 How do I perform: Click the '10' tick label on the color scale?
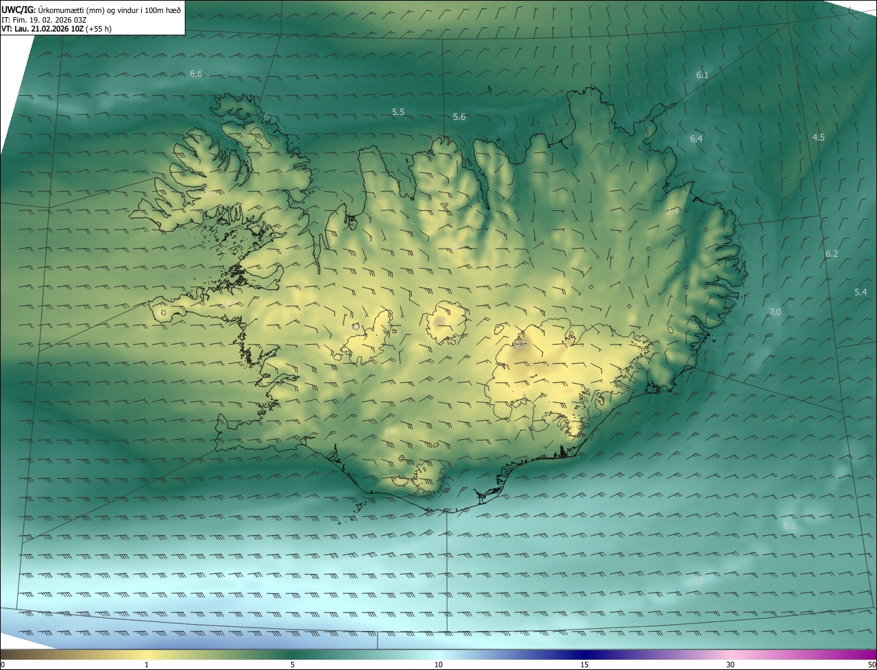(438, 665)
